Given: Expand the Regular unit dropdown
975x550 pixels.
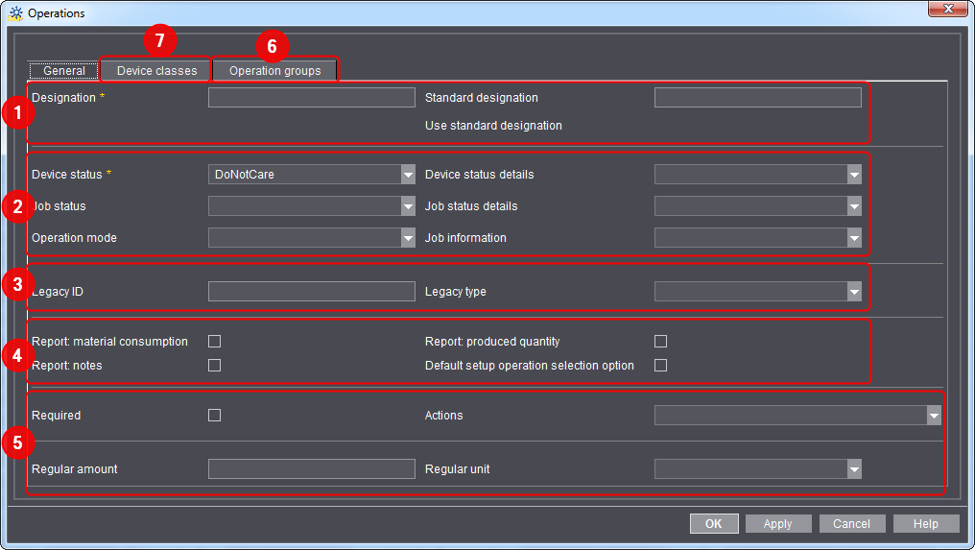Looking at the screenshot, I should 757,468.
